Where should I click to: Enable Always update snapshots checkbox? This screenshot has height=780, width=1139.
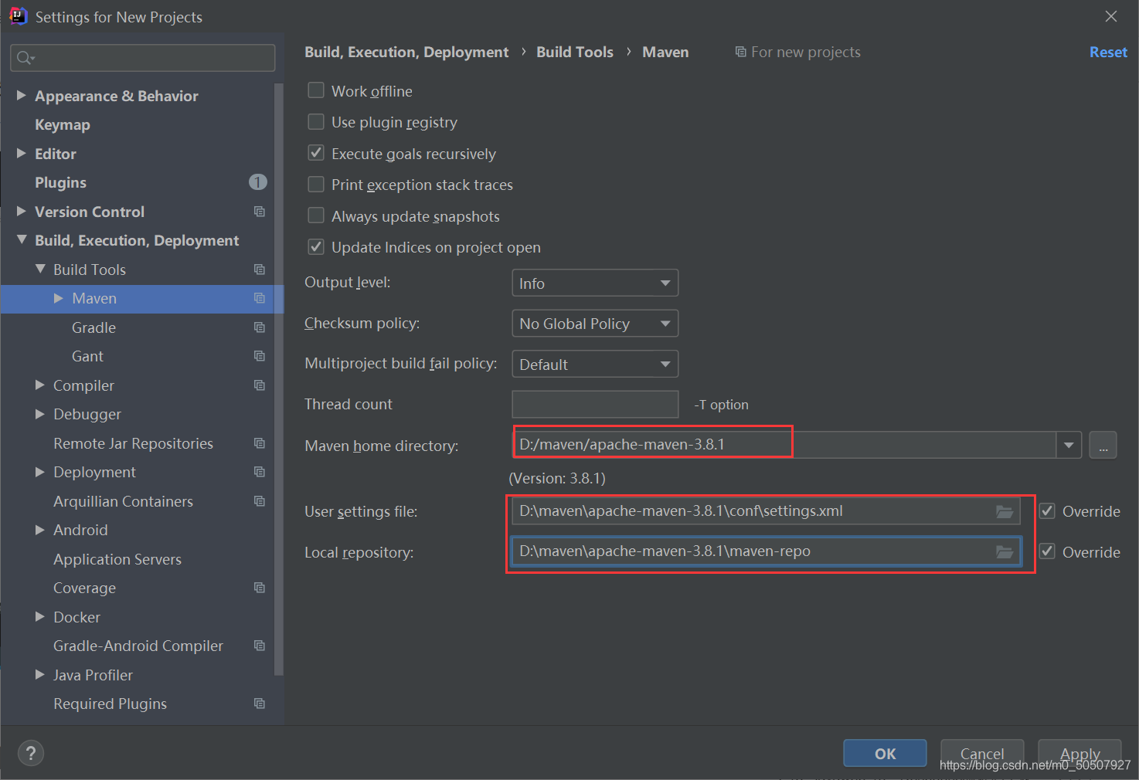(x=316, y=215)
